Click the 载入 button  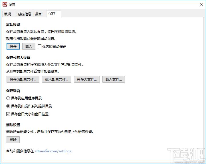pos(29,46)
